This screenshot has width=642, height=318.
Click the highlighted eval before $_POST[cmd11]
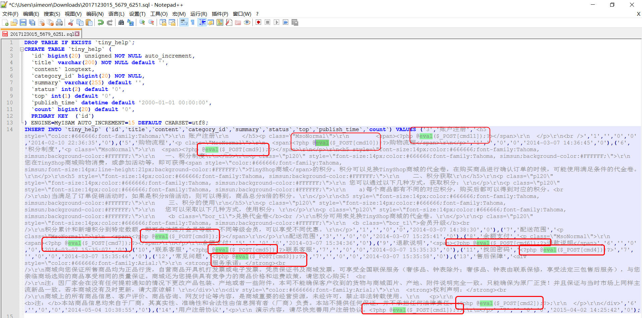[x=426, y=136]
